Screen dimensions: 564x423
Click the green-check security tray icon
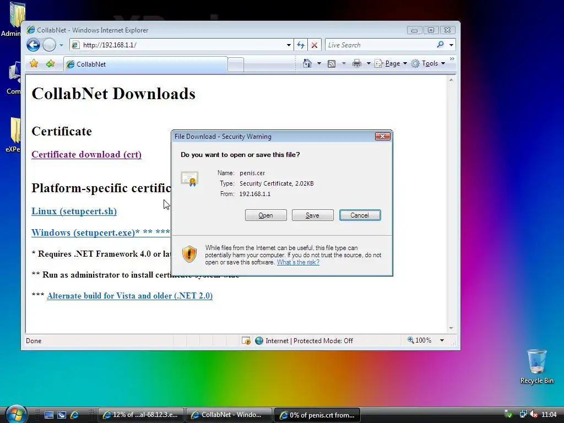pyautogui.click(x=508, y=415)
